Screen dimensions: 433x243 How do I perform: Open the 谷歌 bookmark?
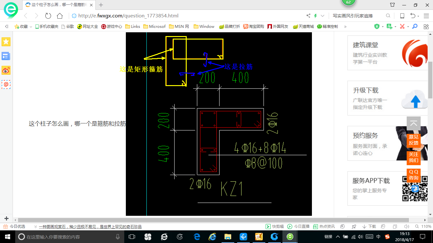coord(68,27)
